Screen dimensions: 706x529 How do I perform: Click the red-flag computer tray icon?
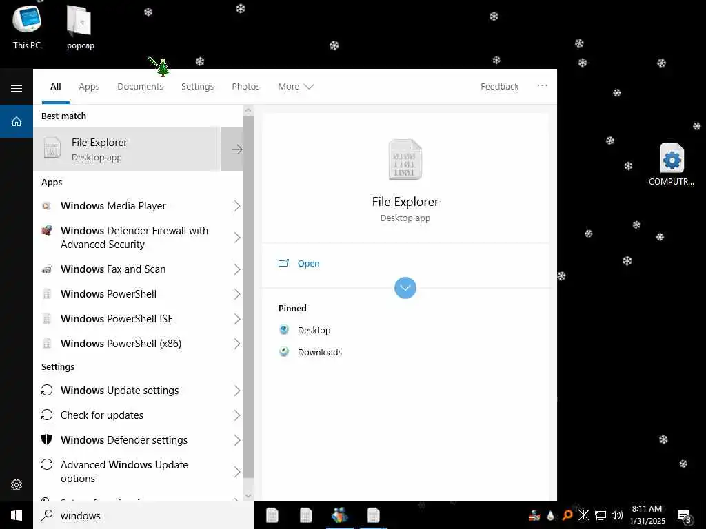tap(534, 515)
